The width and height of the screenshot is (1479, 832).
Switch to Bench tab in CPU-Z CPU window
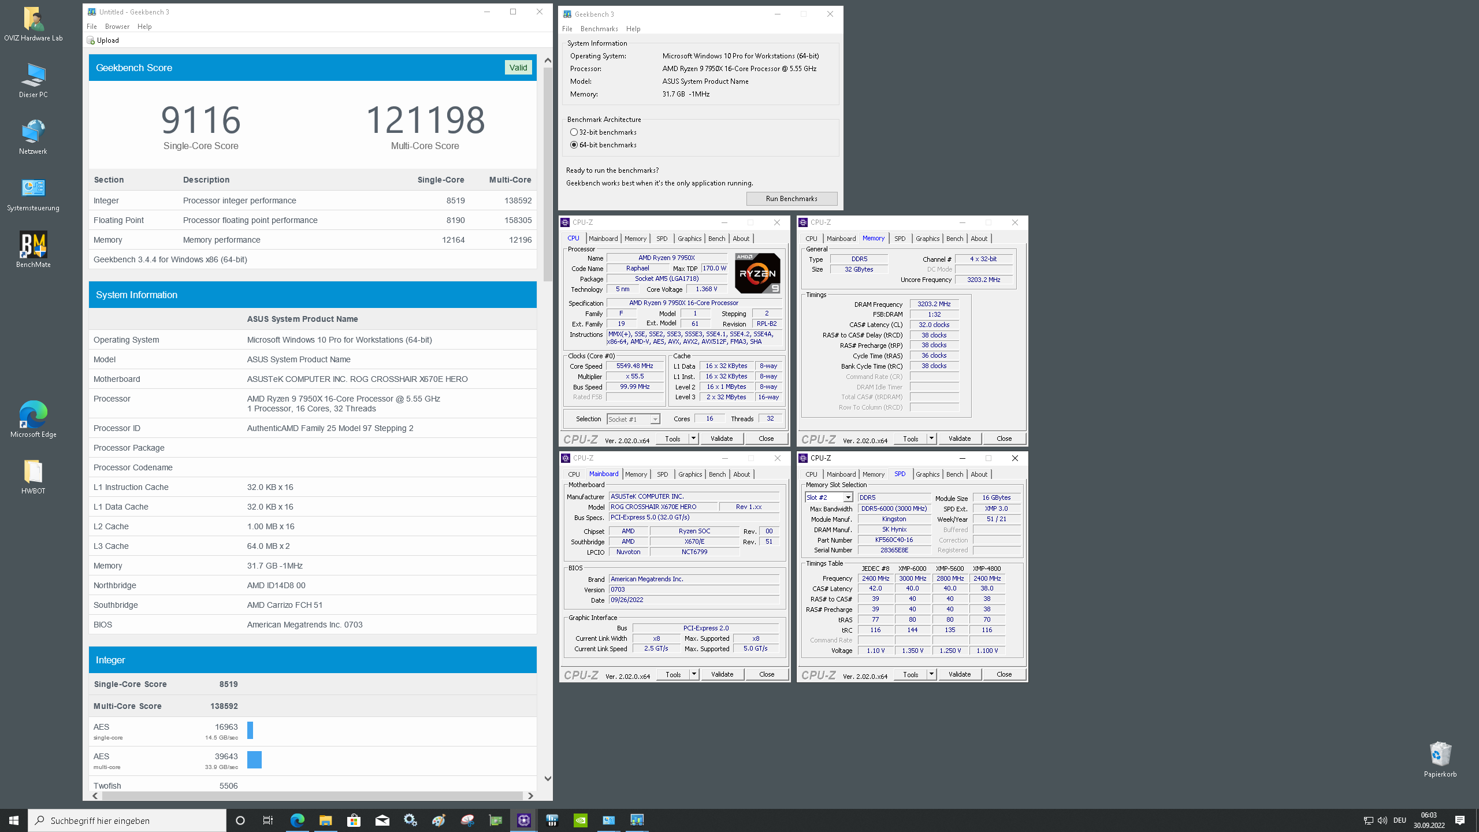(x=716, y=239)
